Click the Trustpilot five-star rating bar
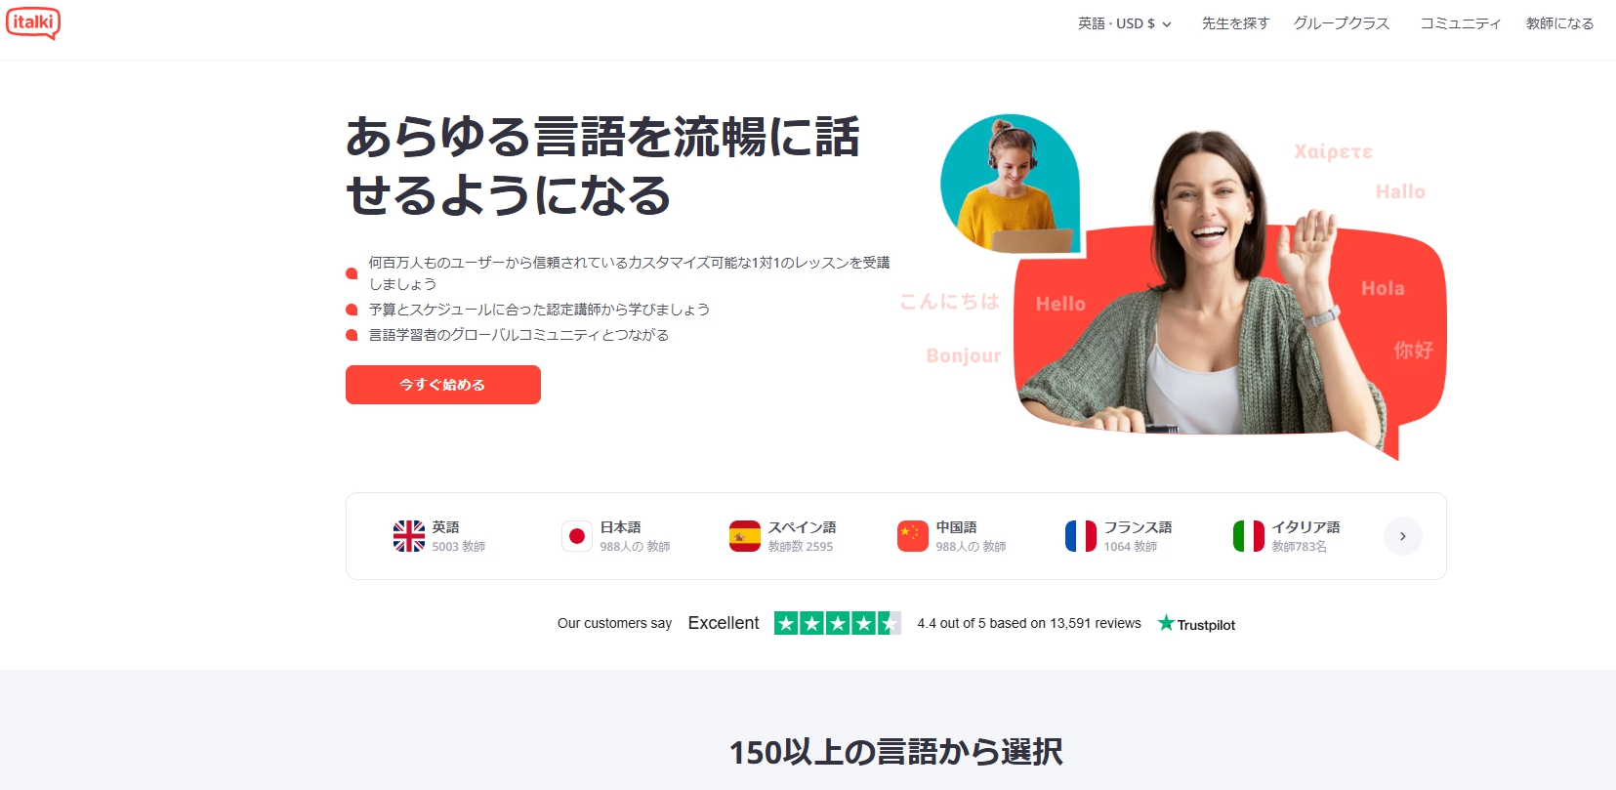Screen dimensions: 1616x790 click(837, 623)
